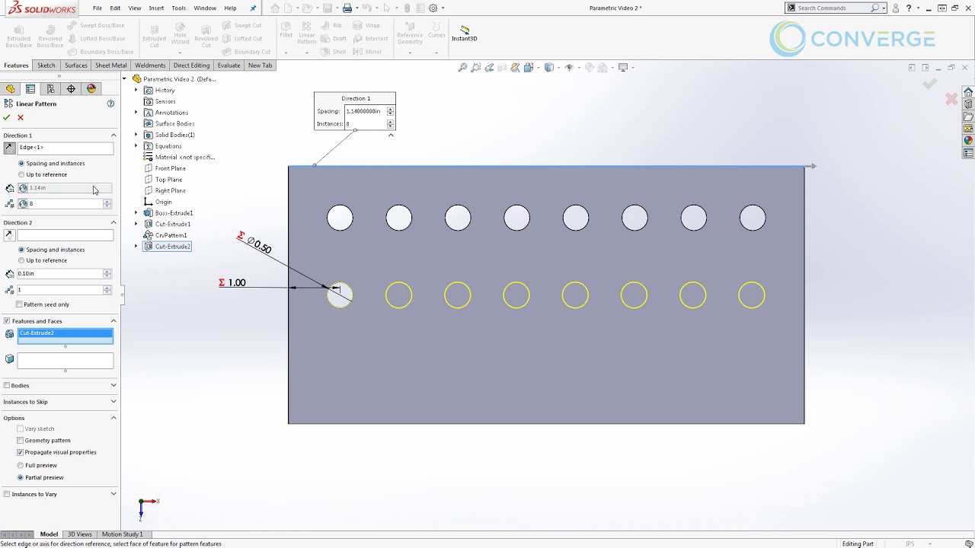Collapse Features and Faces section

(x=113, y=321)
